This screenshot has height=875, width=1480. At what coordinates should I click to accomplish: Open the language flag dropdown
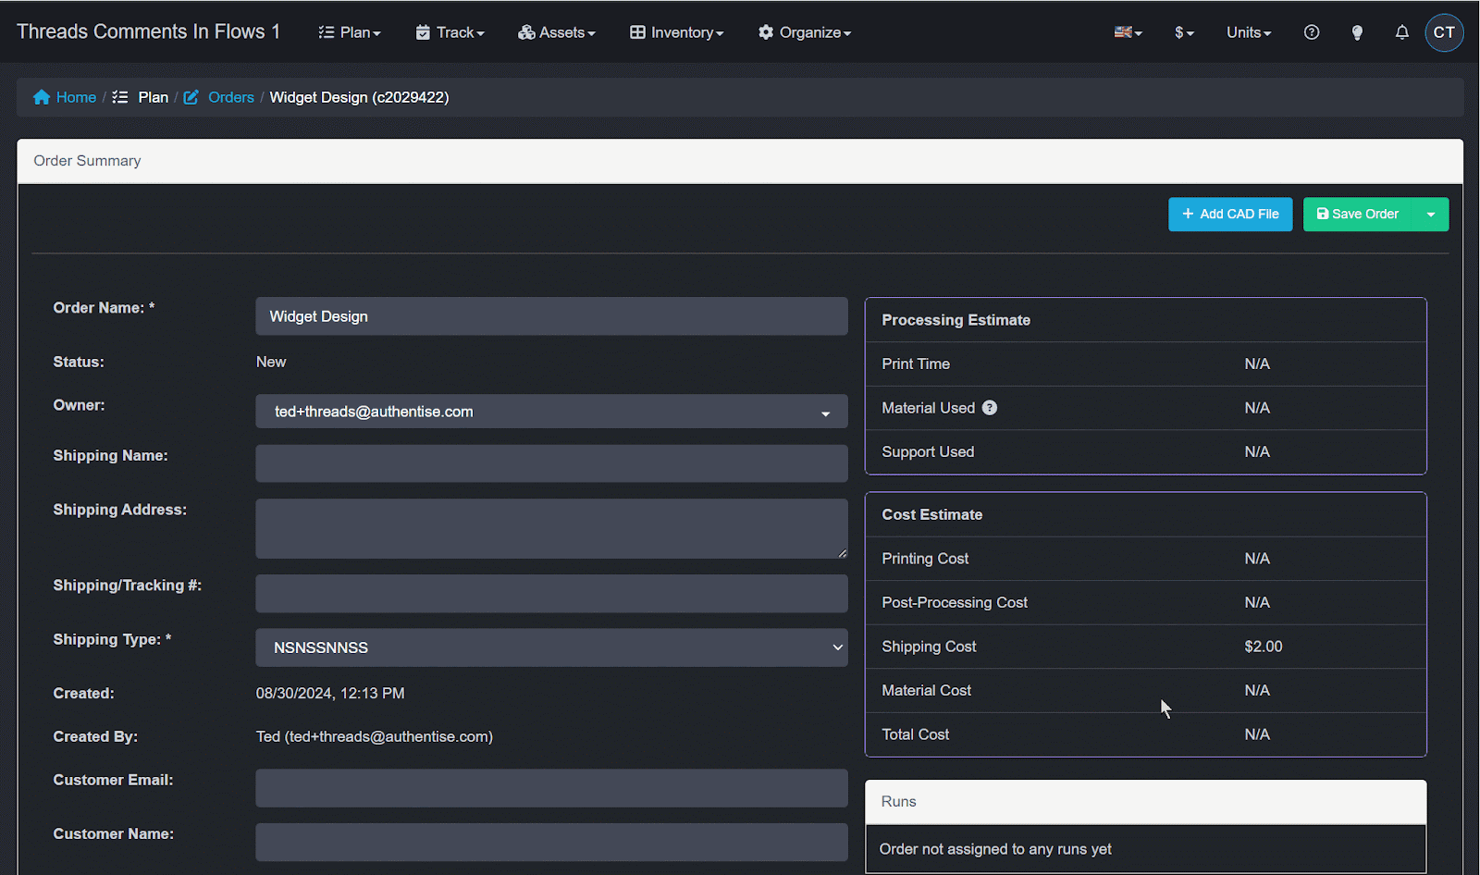[x=1128, y=32]
